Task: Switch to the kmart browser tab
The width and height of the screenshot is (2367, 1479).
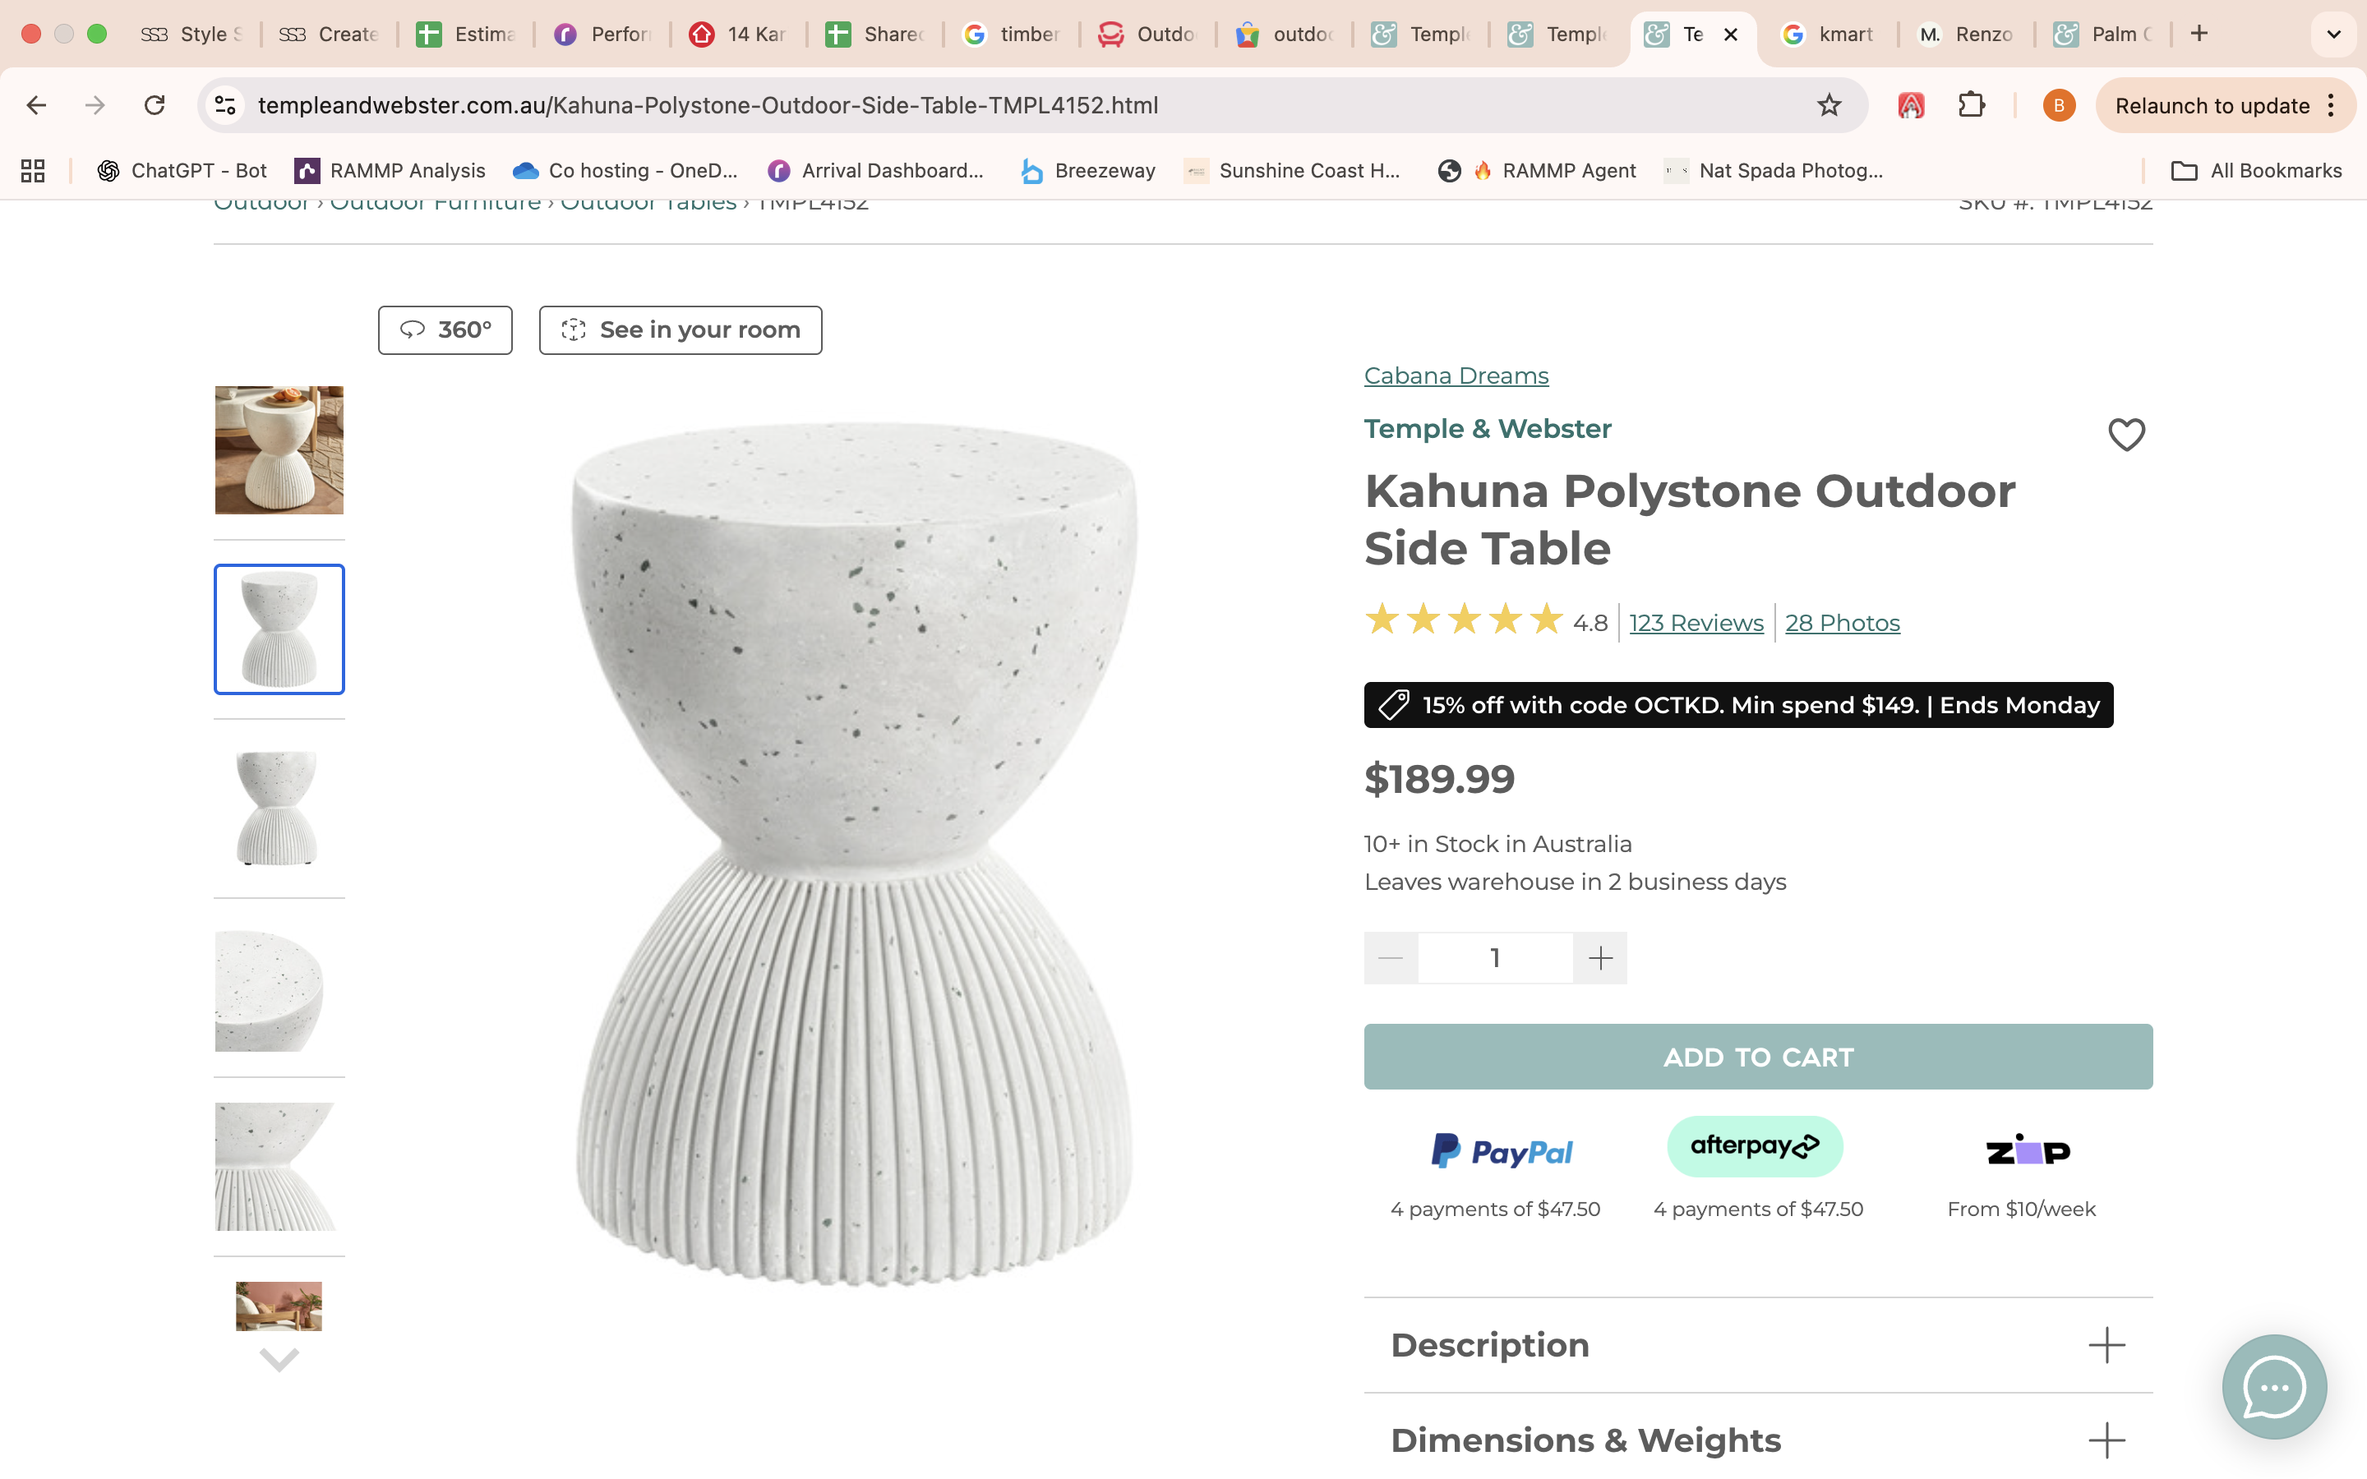Action: point(1828,35)
